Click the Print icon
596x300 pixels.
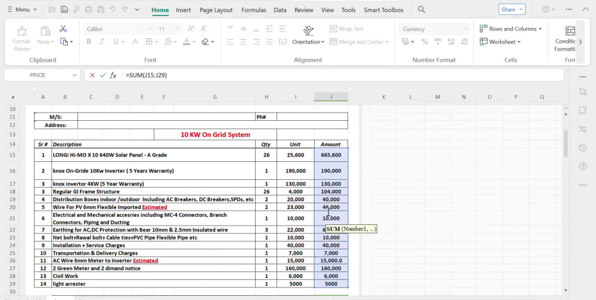[89, 10]
